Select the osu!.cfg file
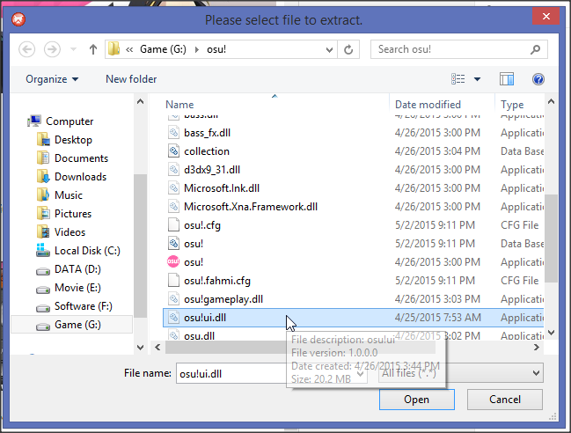 pos(202,225)
